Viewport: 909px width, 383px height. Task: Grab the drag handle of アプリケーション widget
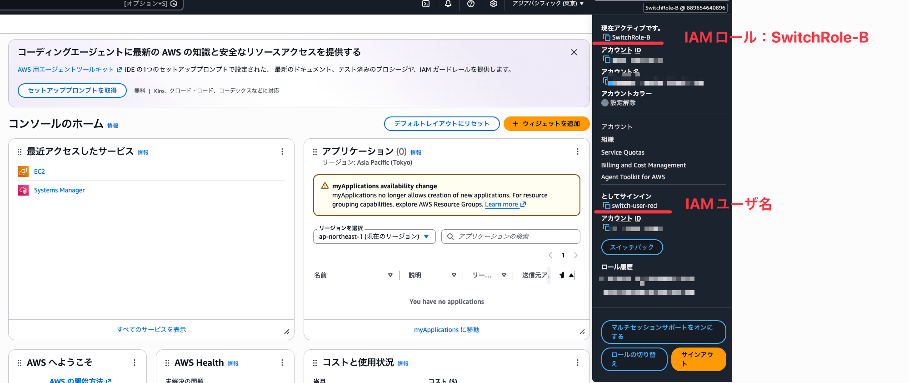(x=315, y=152)
